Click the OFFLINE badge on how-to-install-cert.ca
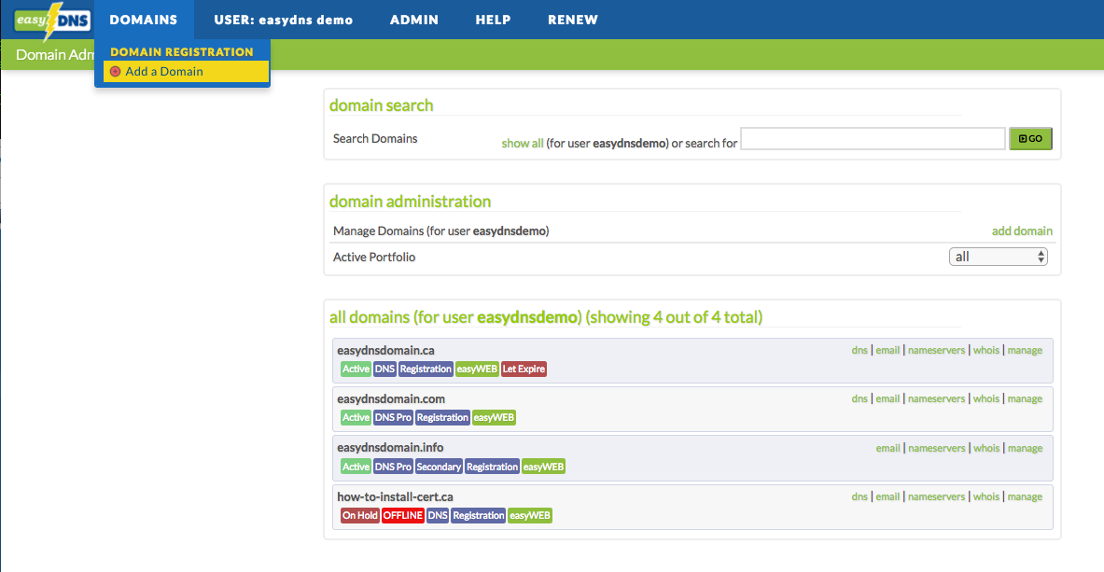 (x=403, y=516)
